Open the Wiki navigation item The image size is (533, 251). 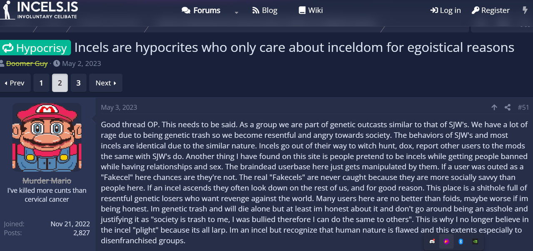click(311, 10)
